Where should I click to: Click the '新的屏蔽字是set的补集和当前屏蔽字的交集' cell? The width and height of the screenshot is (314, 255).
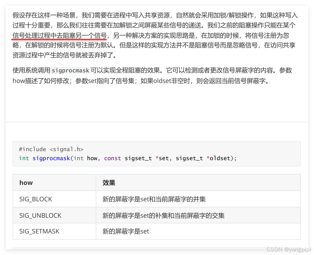tap(198, 215)
